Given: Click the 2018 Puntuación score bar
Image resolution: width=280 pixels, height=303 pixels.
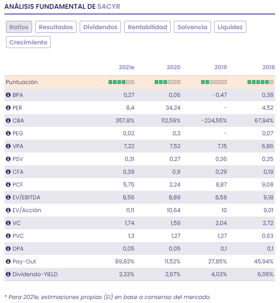Looking at the screenshot, I should [x=260, y=82].
